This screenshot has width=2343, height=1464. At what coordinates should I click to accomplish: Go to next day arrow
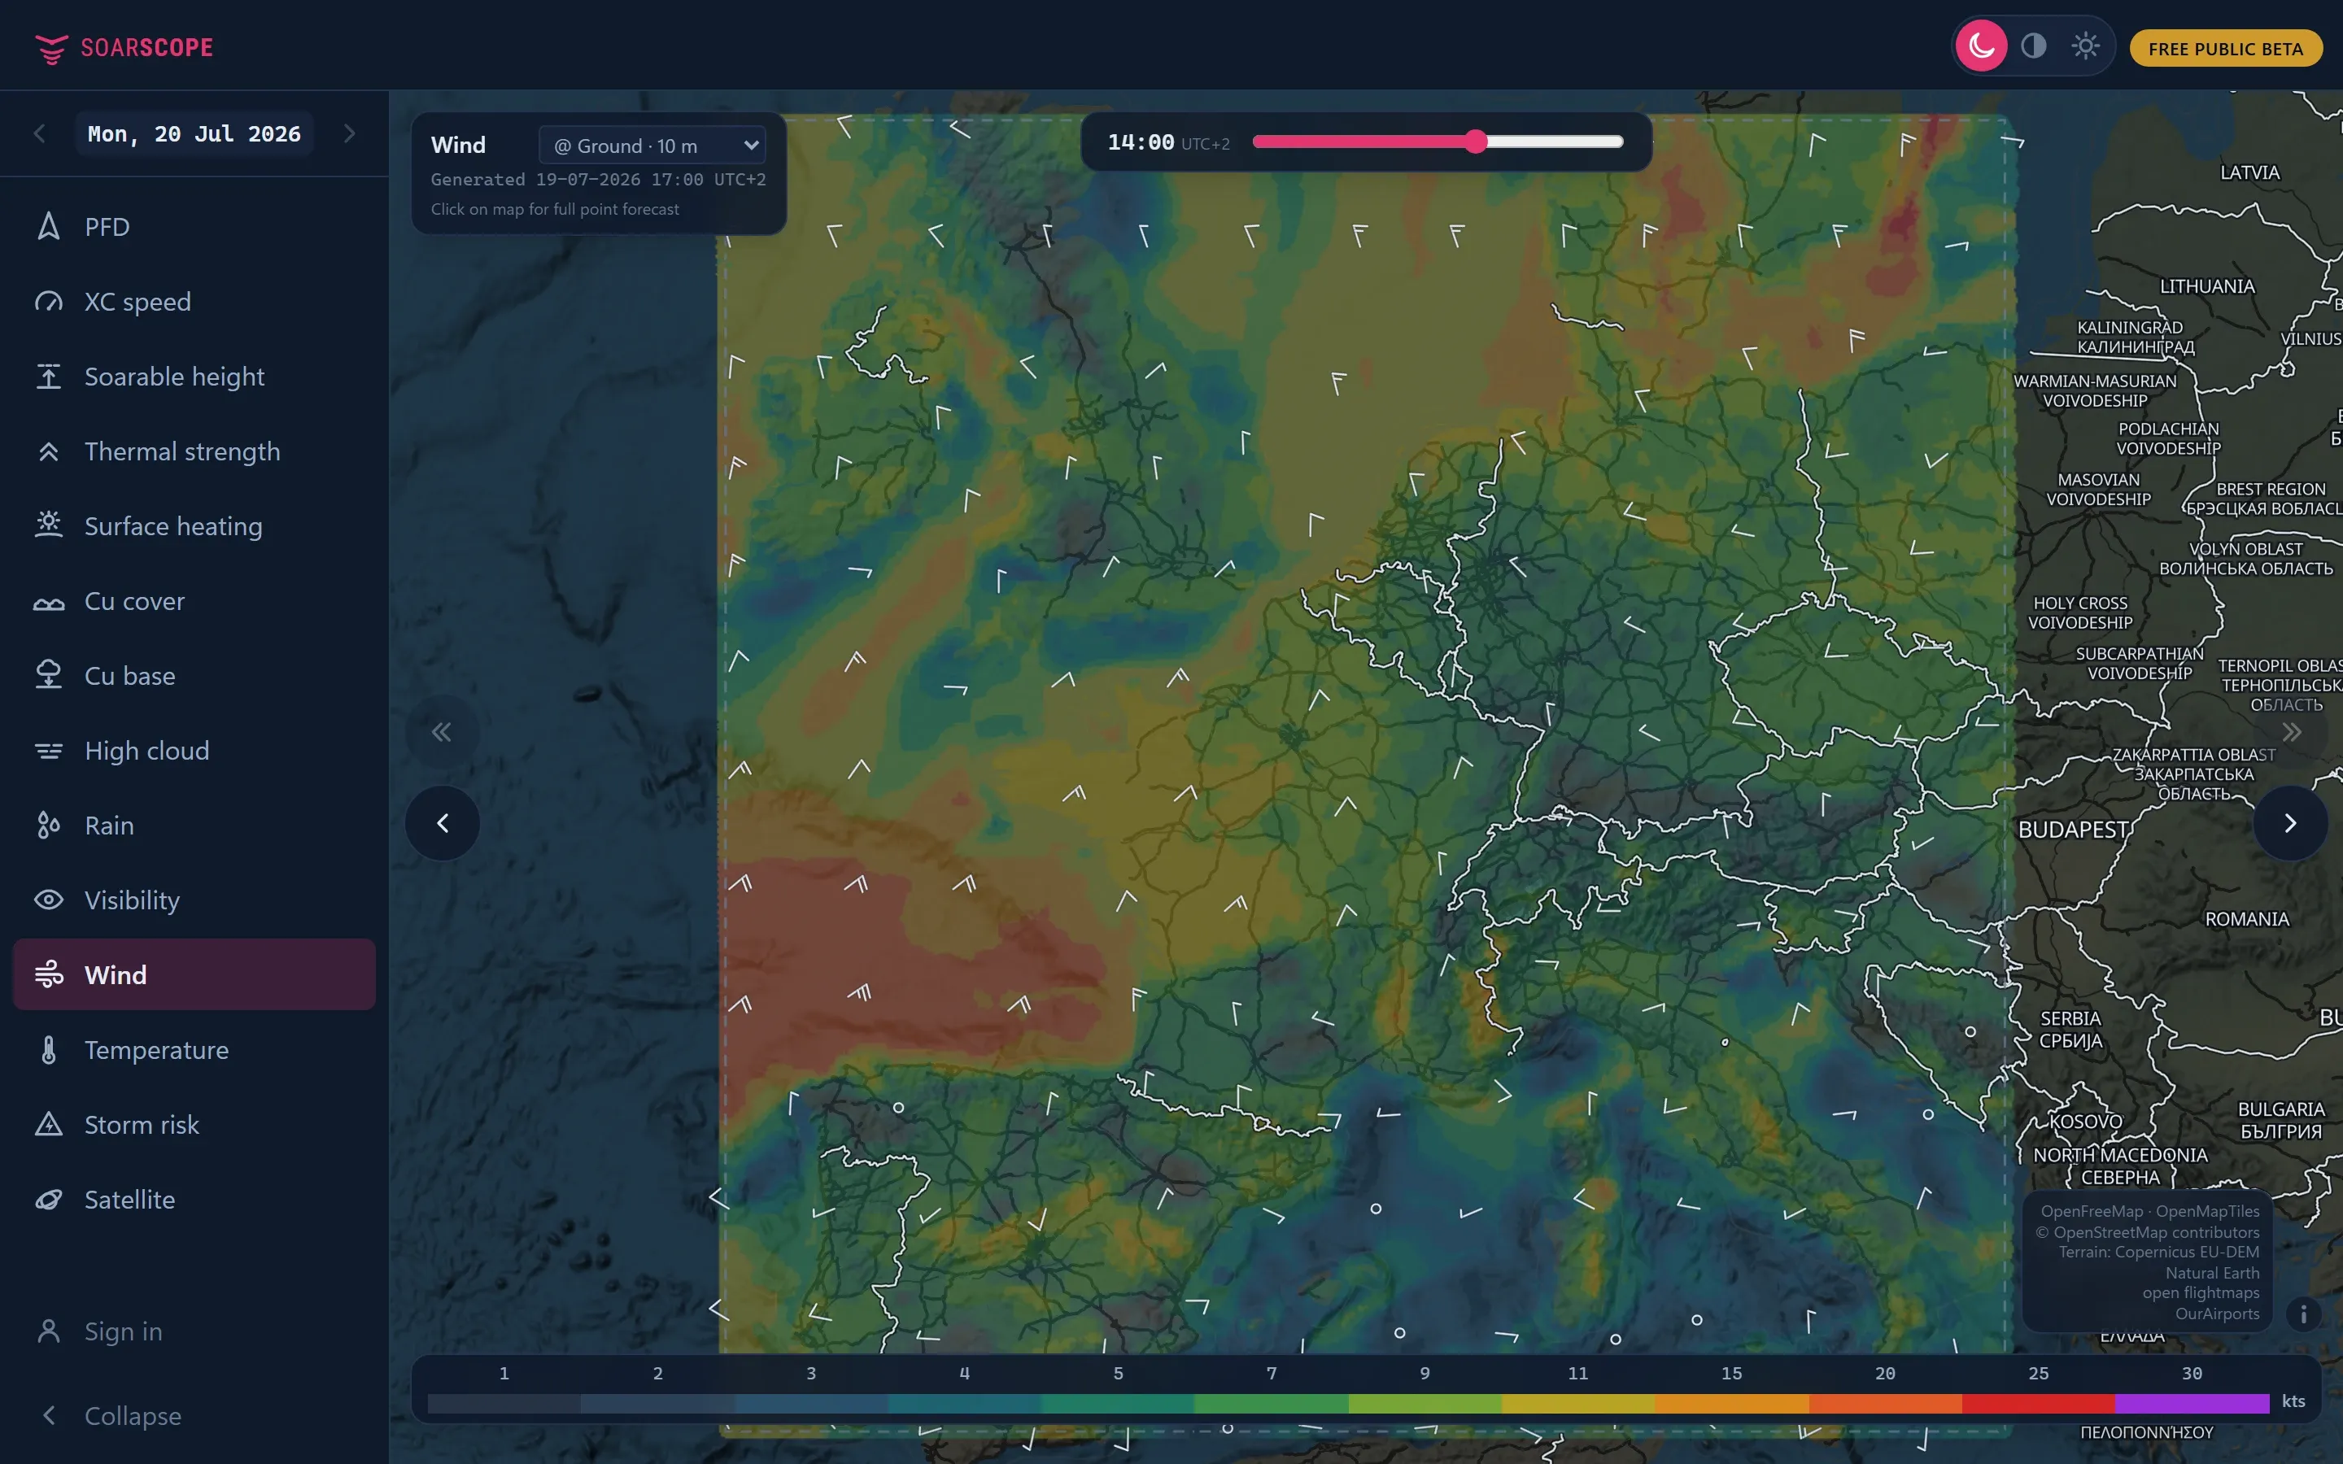point(350,133)
